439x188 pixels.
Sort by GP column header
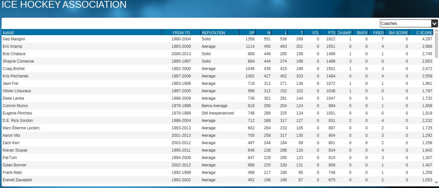coord(247,33)
